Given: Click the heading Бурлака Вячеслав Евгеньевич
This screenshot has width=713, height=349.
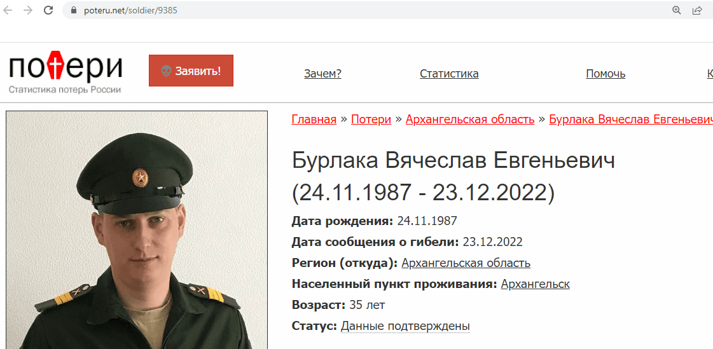Looking at the screenshot, I should (x=453, y=161).
